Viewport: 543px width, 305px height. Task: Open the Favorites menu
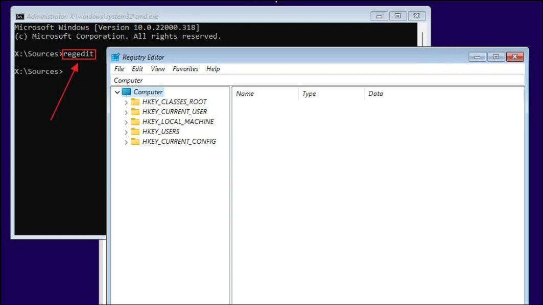[185, 69]
